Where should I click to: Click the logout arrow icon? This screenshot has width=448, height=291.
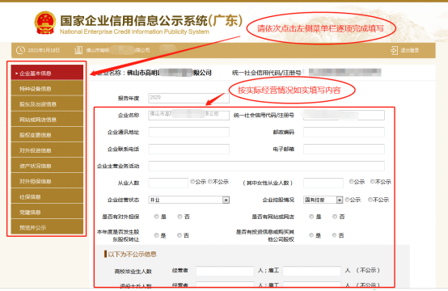coord(394,51)
